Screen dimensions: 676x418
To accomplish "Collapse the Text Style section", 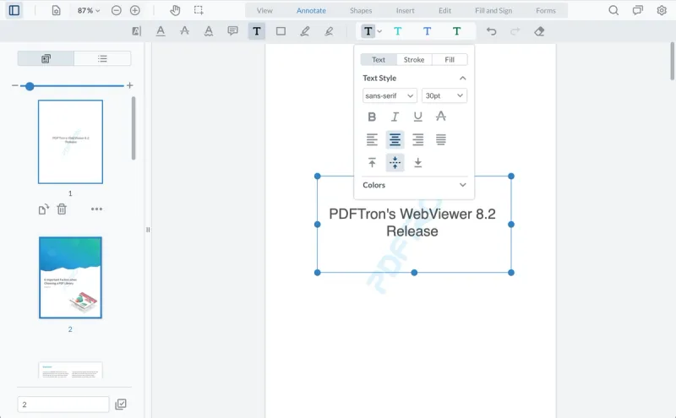I will (462, 78).
